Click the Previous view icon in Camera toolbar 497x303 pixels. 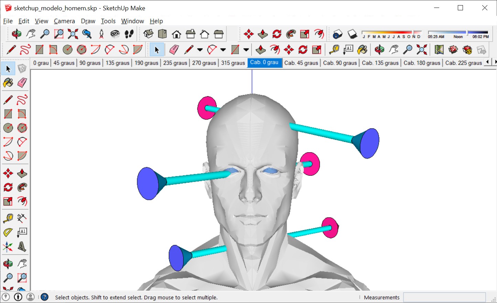coord(87,34)
